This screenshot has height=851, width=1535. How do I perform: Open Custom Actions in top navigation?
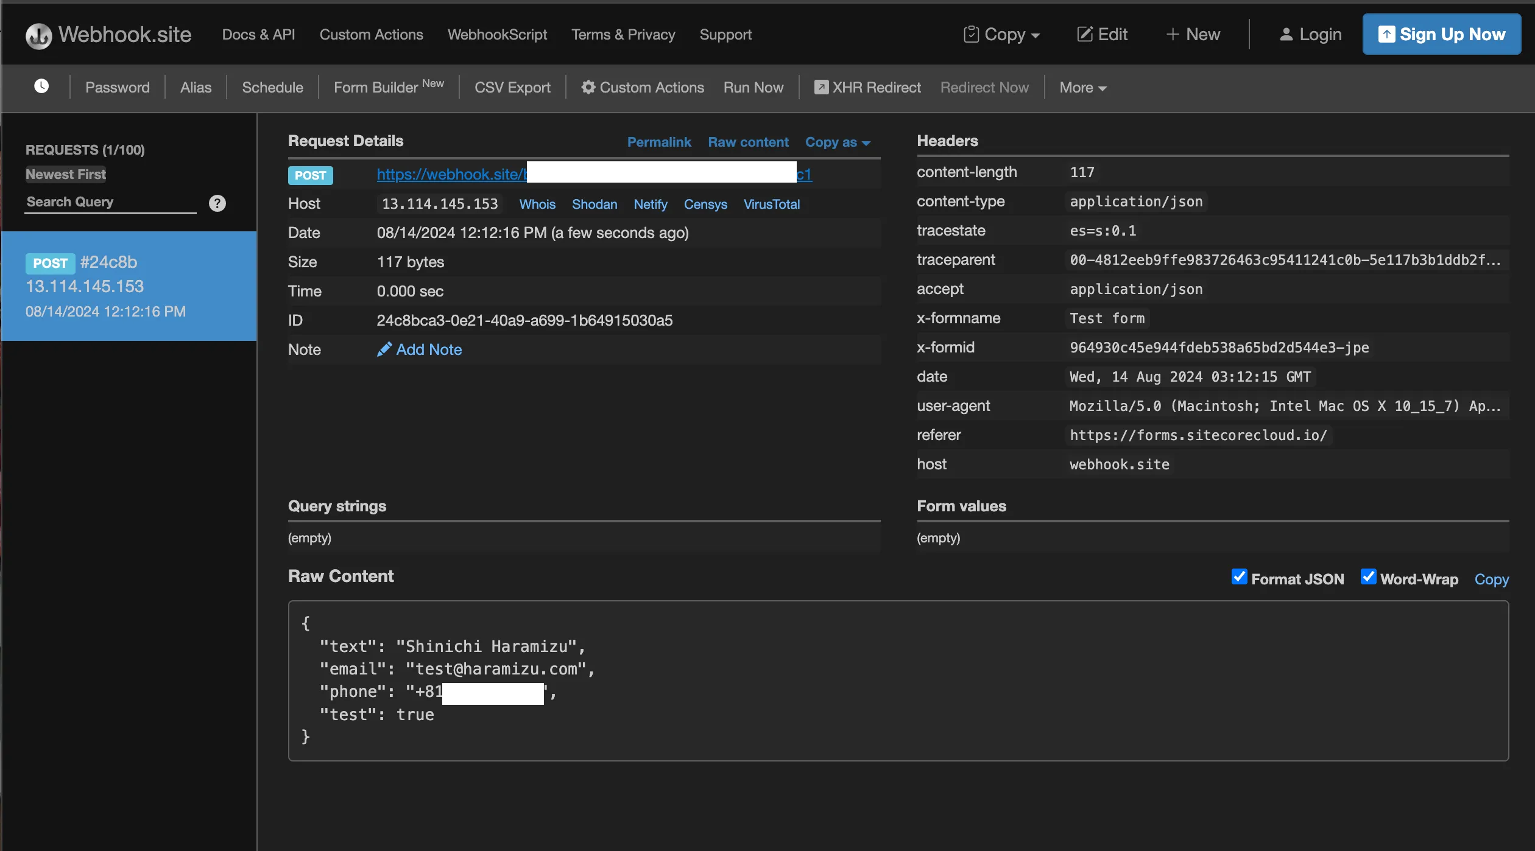coord(371,35)
